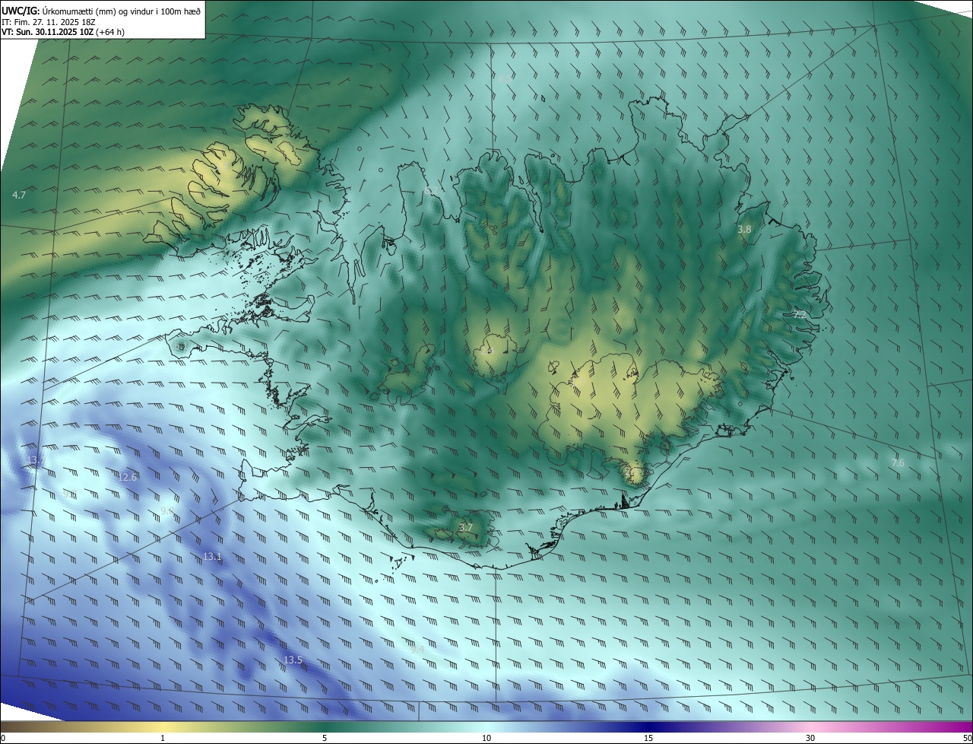Click the 50 tick on the color scale
The width and height of the screenshot is (973, 744).
(967, 738)
